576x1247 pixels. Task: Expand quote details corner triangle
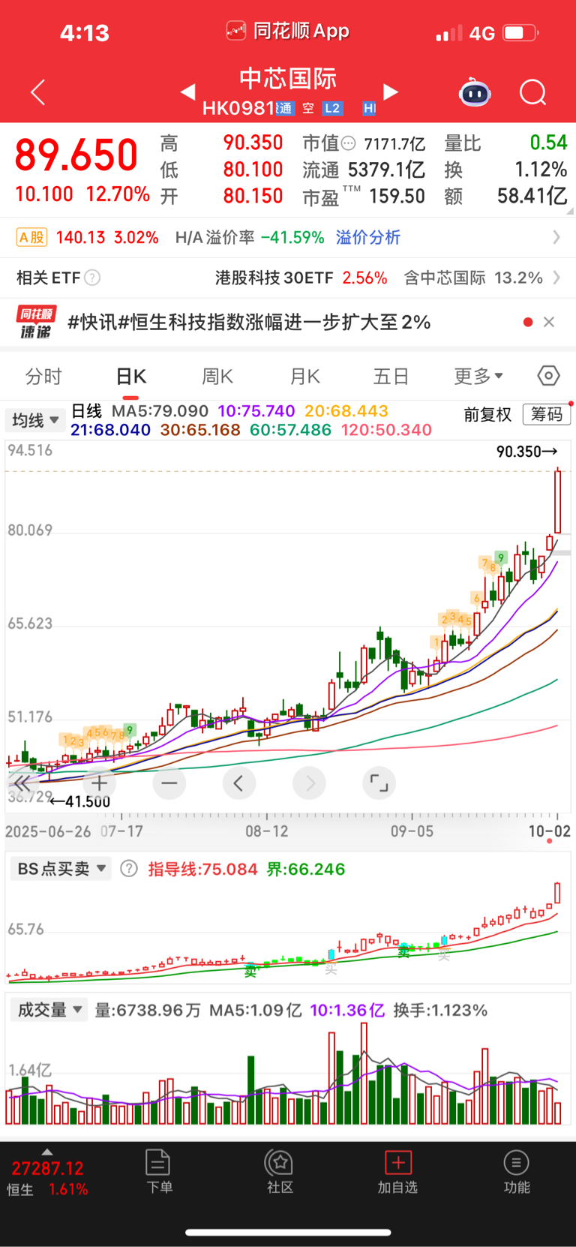(x=571, y=212)
